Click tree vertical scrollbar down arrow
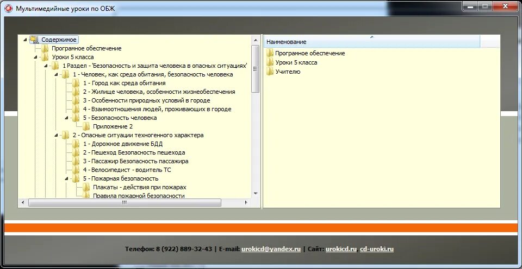The width and height of the screenshot is (522, 269). click(x=256, y=193)
